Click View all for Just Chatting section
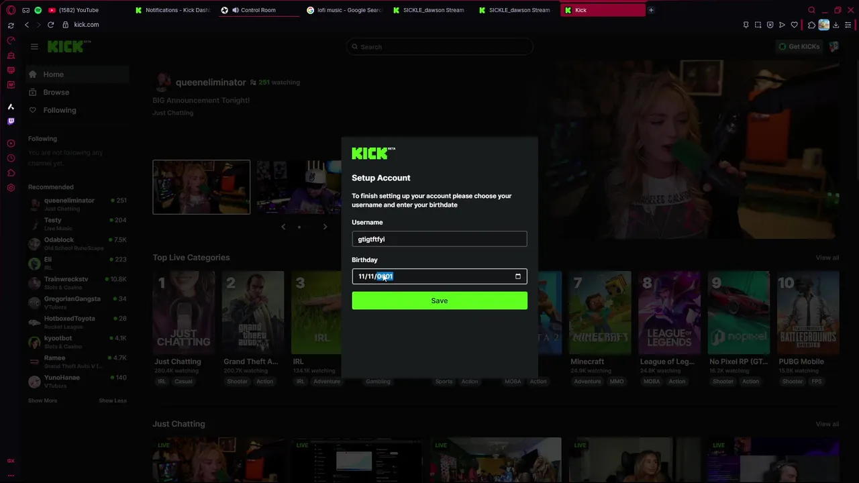 (827, 424)
